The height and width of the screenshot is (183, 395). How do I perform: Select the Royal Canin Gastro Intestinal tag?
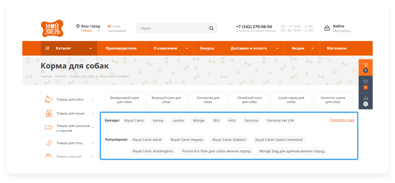(x=279, y=140)
